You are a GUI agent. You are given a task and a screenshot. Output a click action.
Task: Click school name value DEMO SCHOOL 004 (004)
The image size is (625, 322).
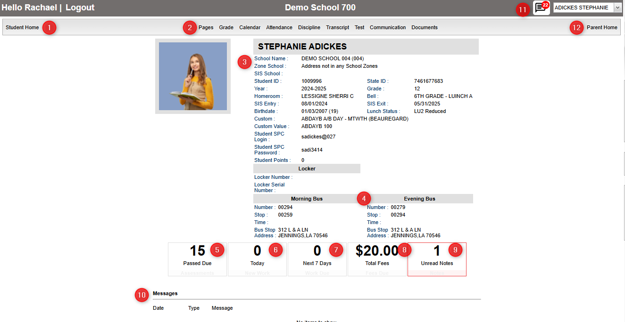333,58
